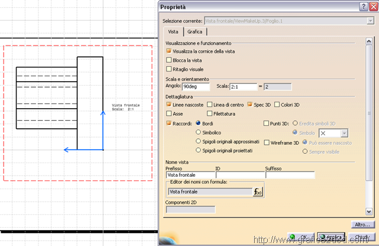Disable the Linee nascoste checkbox
379x246 pixels.
(x=169, y=105)
